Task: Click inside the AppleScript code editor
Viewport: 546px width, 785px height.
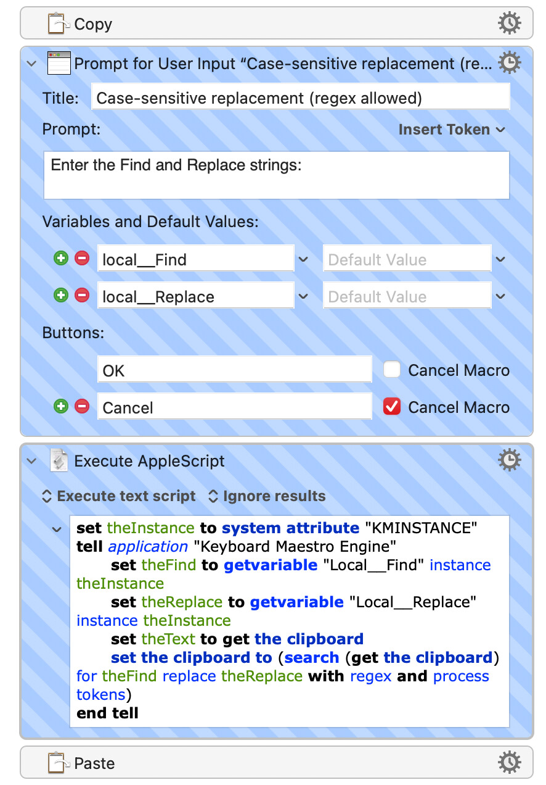Action: coord(290,621)
